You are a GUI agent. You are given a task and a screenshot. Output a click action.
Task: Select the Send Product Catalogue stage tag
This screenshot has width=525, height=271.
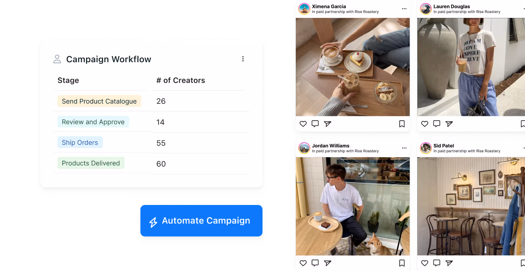[x=99, y=101]
